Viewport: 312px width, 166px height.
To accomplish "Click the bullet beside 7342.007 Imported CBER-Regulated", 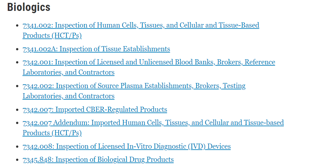I will [17, 110].
